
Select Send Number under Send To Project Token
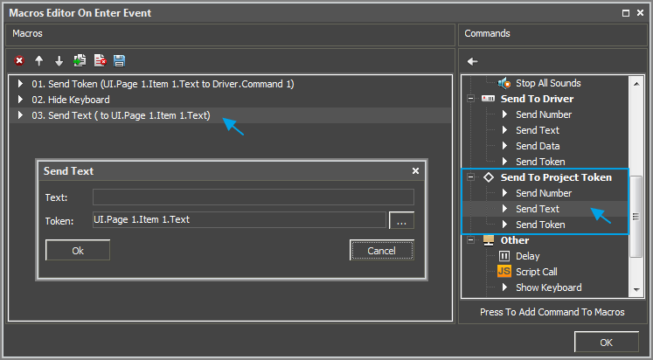click(544, 193)
